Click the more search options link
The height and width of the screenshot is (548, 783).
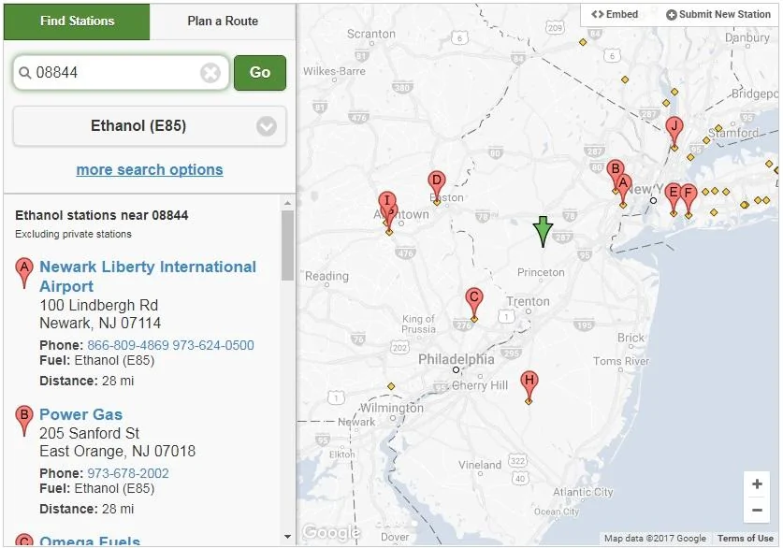(150, 169)
